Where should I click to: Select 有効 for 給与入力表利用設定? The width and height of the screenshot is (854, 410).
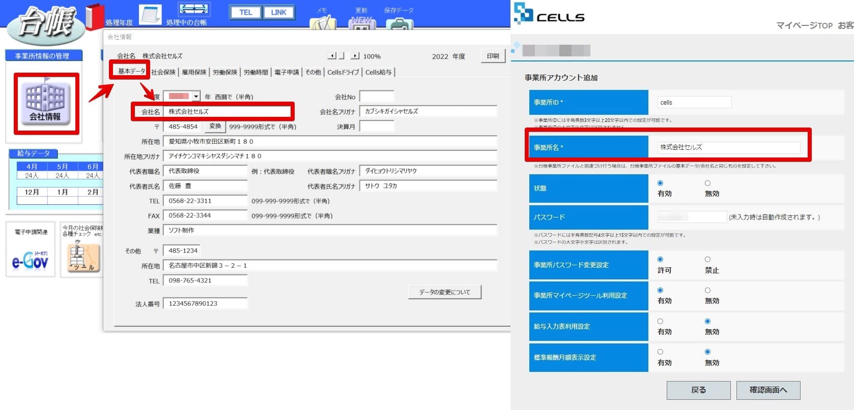coord(660,321)
